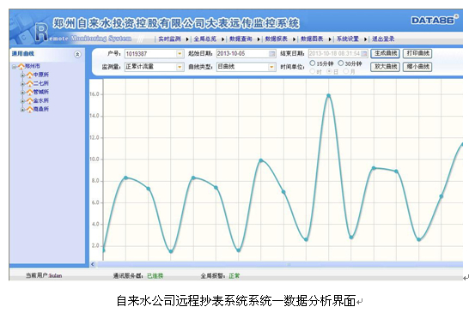
Task: Open the 结束日期 calendar picker icon
Action: coord(364,54)
